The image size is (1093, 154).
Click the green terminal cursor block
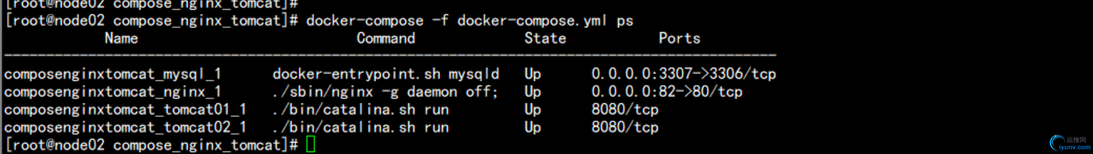click(311, 144)
